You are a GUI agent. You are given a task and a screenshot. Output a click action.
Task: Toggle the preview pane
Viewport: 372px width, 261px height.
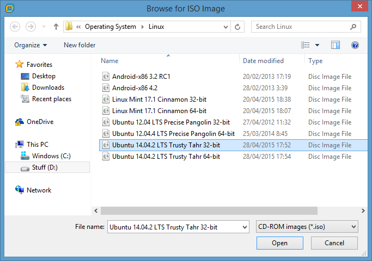(x=336, y=45)
